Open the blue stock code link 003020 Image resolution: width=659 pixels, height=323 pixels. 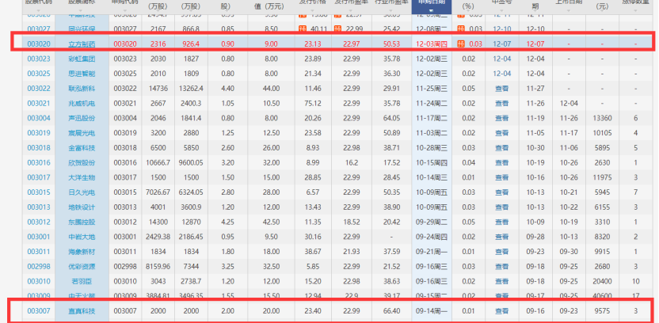coord(39,44)
